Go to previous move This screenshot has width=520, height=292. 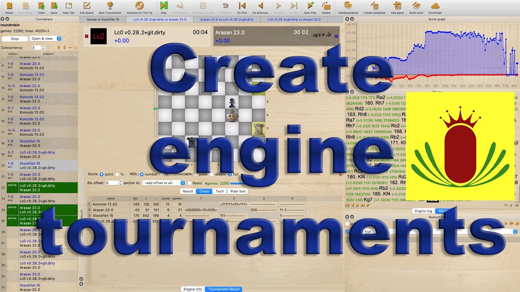click(x=260, y=6)
